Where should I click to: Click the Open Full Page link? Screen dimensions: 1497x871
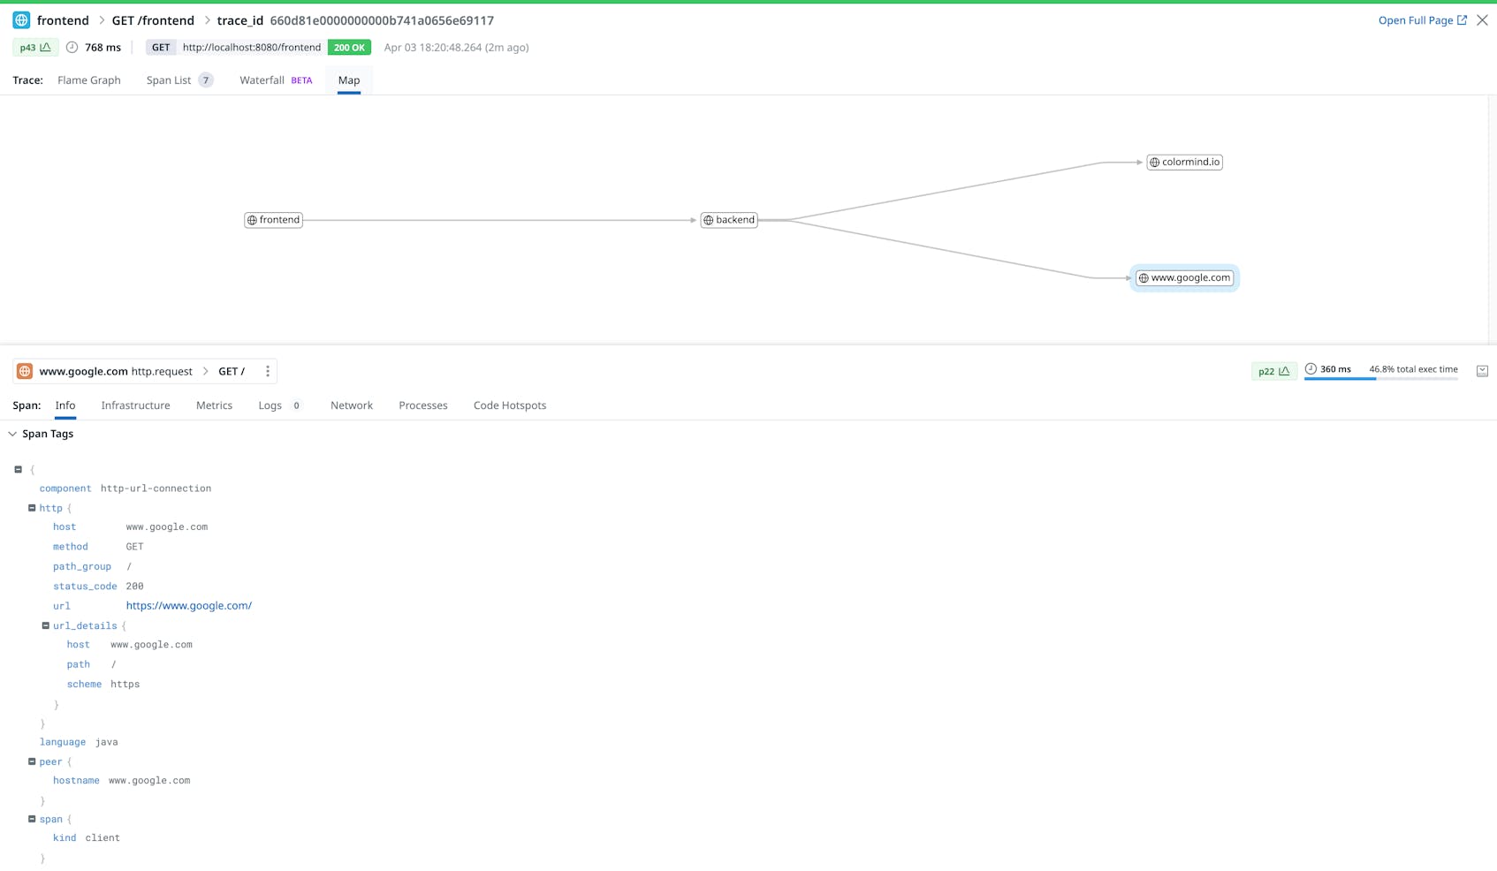tap(1417, 19)
